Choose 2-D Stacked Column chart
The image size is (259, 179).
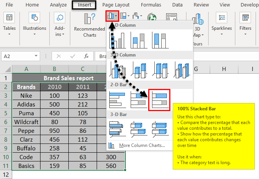coord(139,40)
